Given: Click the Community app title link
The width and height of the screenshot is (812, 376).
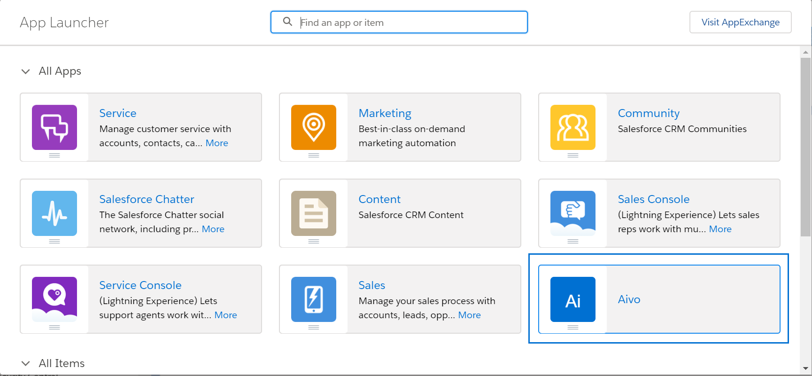Looking at the screenshot, I should coord(649,113).
